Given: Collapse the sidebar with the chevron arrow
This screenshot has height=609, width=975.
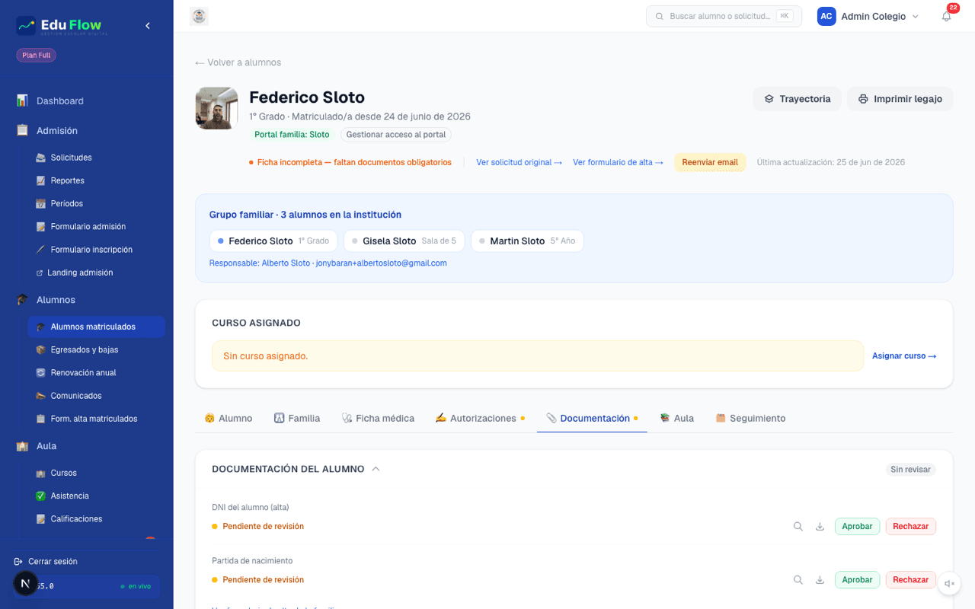Looking at the screenshot, I should [x=148, y=26].
